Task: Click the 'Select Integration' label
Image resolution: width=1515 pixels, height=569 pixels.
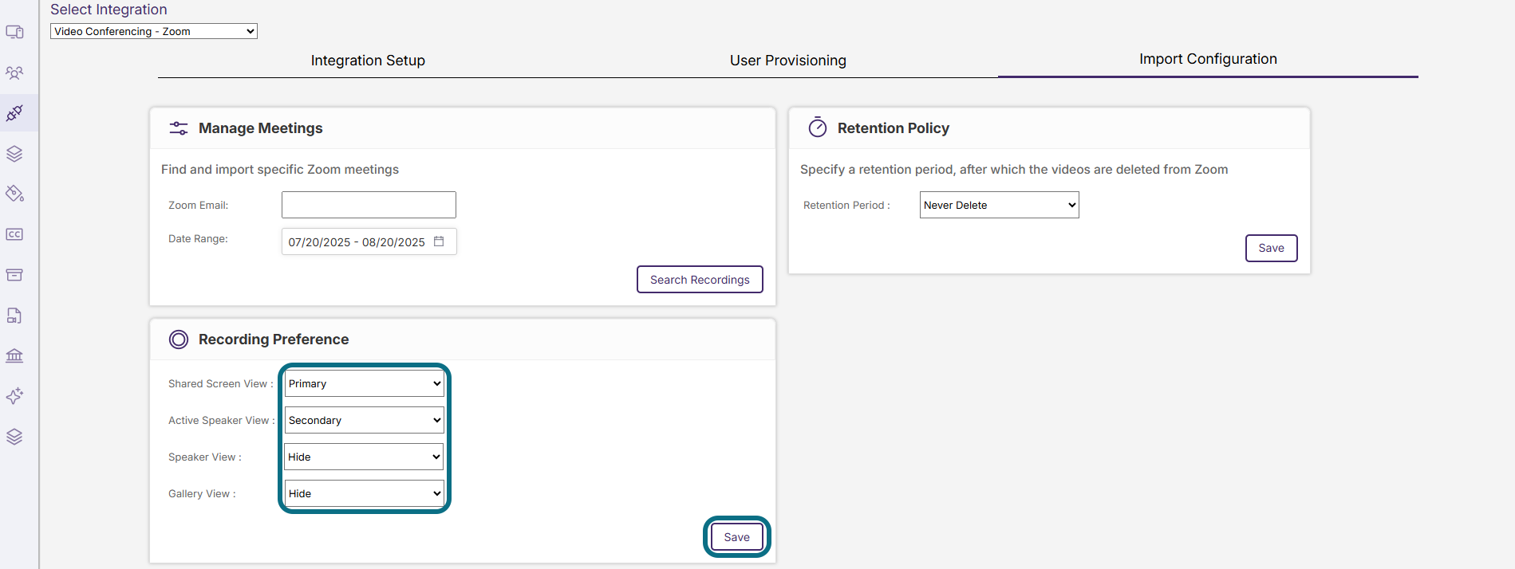Action: tap(108, 10)
